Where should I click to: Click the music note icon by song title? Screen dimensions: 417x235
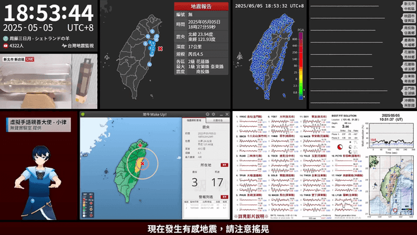click(5, 39)
